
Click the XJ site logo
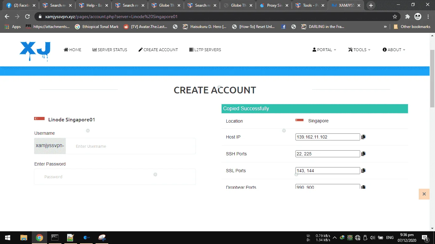[35, 51]
